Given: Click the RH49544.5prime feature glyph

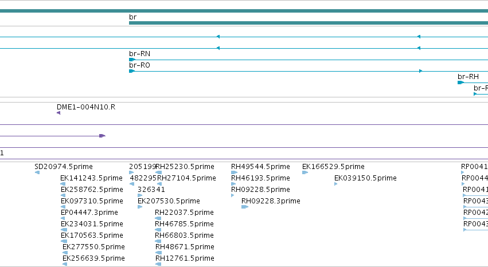Looking at the screenshot, I should point(234,172).
